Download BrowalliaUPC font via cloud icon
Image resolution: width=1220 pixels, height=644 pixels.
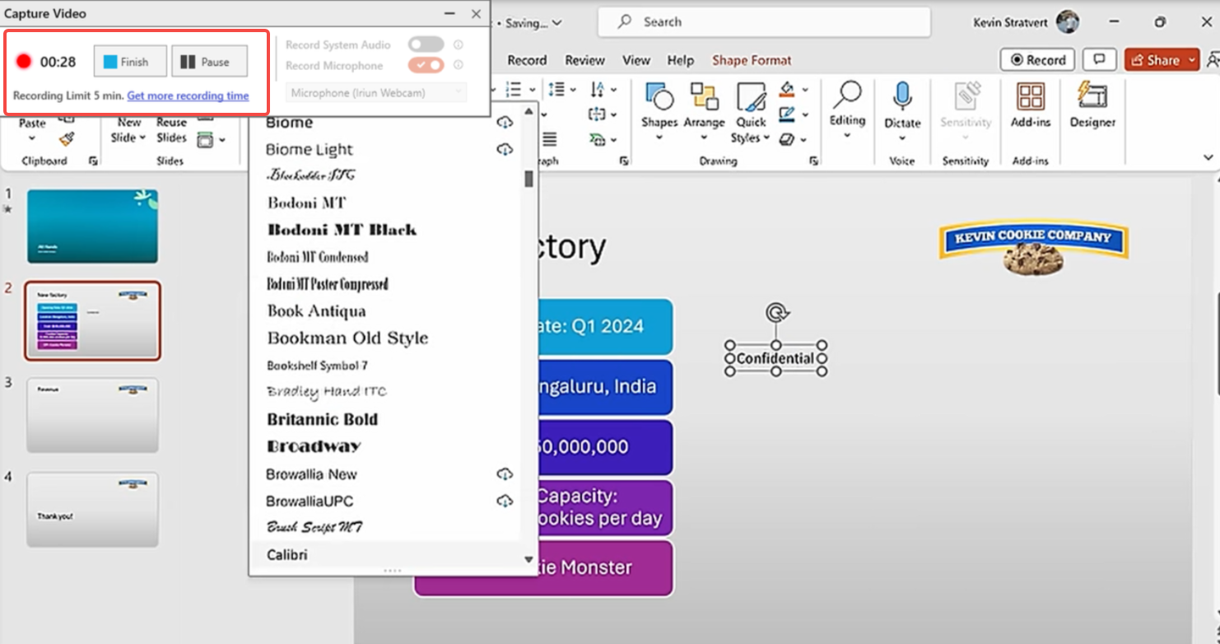click(505, 502)
